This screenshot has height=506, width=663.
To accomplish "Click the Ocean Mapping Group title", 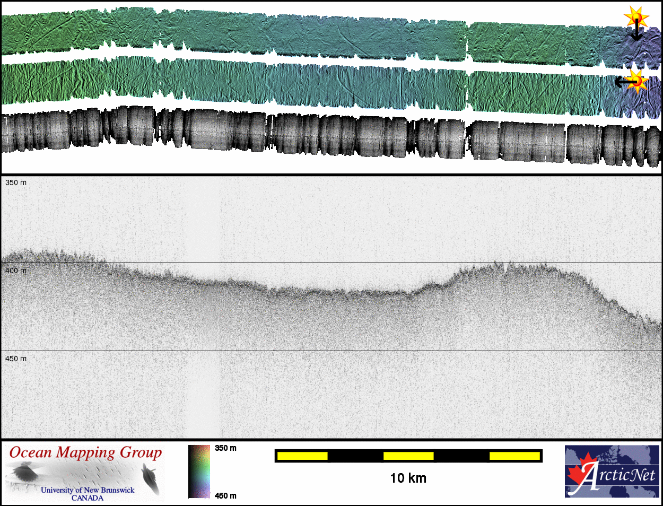I will [85, 453].
